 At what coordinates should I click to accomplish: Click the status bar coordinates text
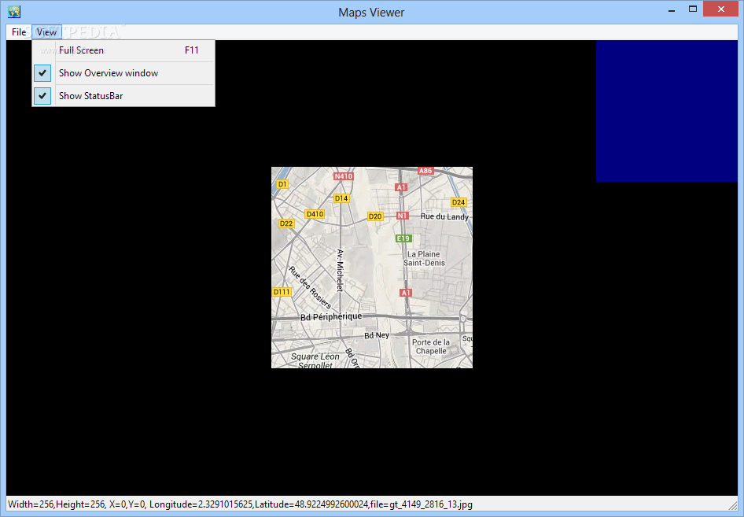coord(240,504)
